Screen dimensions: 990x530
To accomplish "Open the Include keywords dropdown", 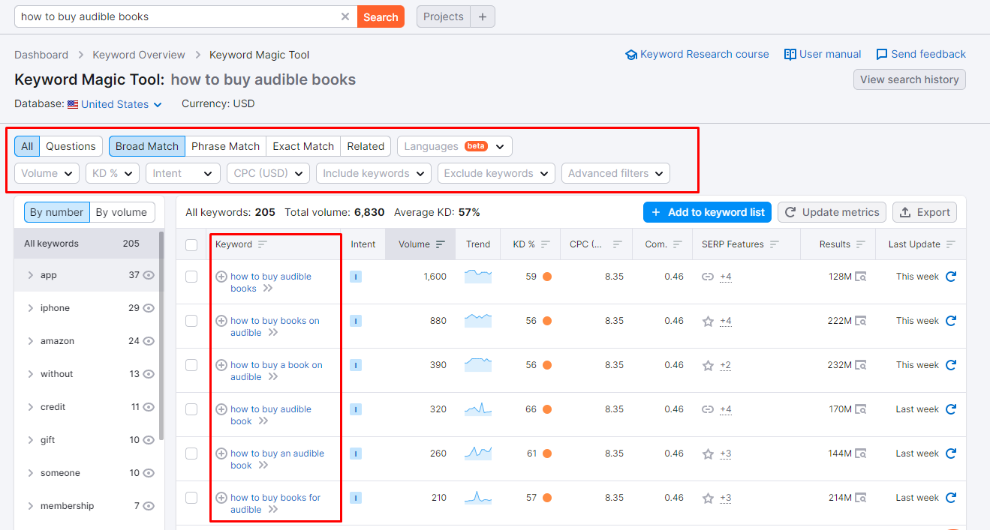I will [x=374, y=173].
